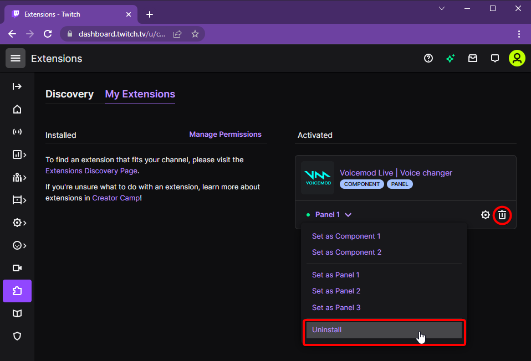
Task: Open the Voicemod extension settings gear
Action: pyautogui.click(x=486, y=215)
